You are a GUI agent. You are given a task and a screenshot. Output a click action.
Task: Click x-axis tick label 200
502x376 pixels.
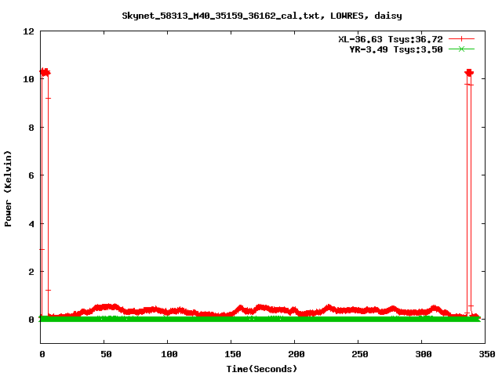click(x=296, y=354)
